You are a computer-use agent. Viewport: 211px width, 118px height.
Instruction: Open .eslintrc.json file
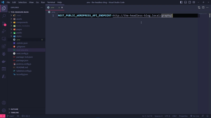tap(26, 43)
